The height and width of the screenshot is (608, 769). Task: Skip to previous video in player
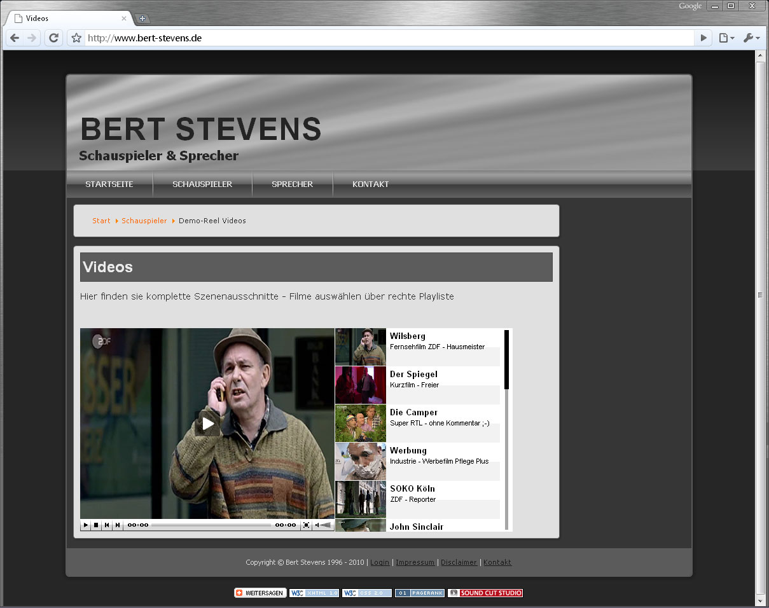tap(107, 525)
